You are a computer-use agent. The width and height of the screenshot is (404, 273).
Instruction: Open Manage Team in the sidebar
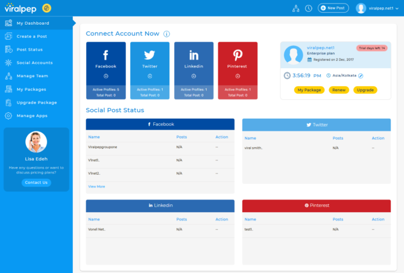coord(36,76)
